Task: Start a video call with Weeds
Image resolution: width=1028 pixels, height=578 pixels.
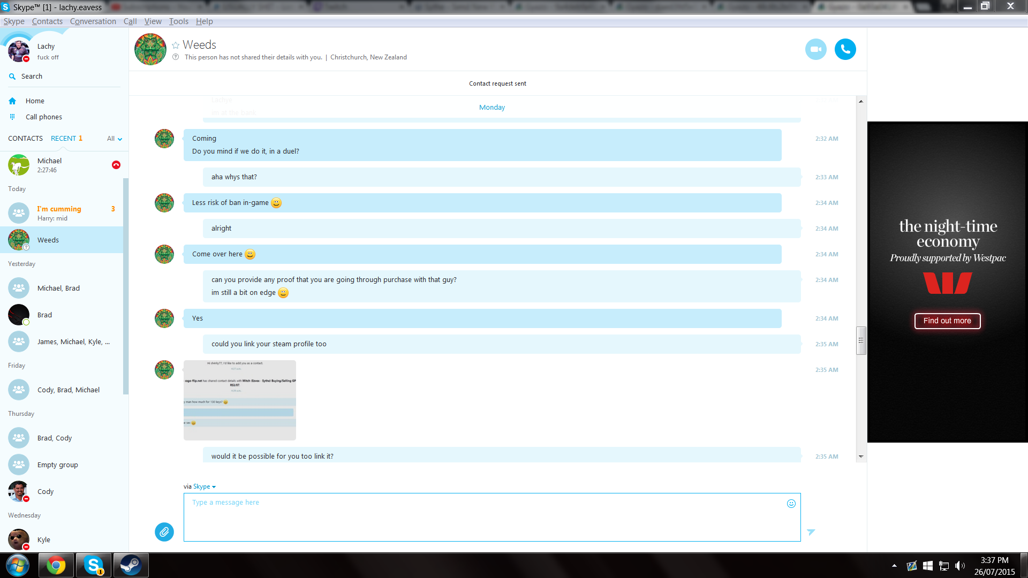Action: tap(815, 49)
